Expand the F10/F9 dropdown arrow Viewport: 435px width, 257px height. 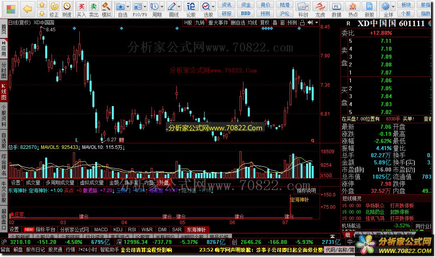point(146,7)
